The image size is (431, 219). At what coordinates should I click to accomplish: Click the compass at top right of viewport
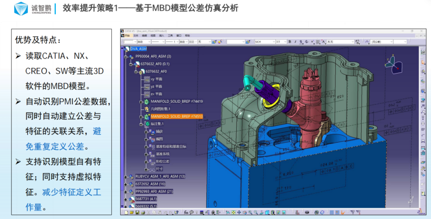pos(393,65)
